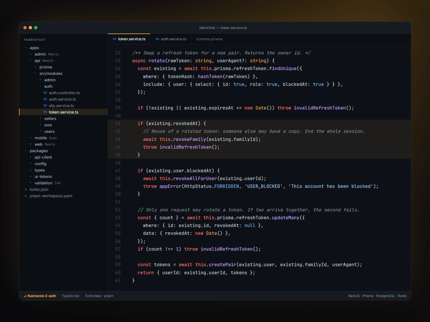Click the TS icon on the auth.service.ts tab
The height and width of the screenshot is (322, 430).
click(157, 39)
